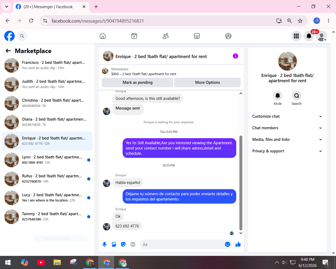Open the Facebook menu grid icon
336x269 pixels.
[296, 36]
